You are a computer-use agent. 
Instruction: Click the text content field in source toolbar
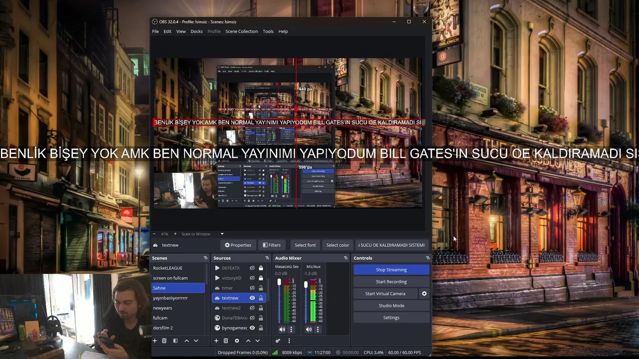click(x=391, y=245)
